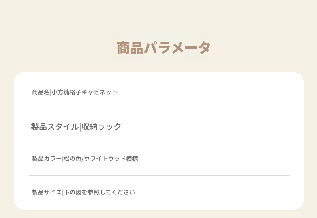Click the キャビネット word in product name
Viewport: 317px width, 218px height.
click(x=100, y=92)
